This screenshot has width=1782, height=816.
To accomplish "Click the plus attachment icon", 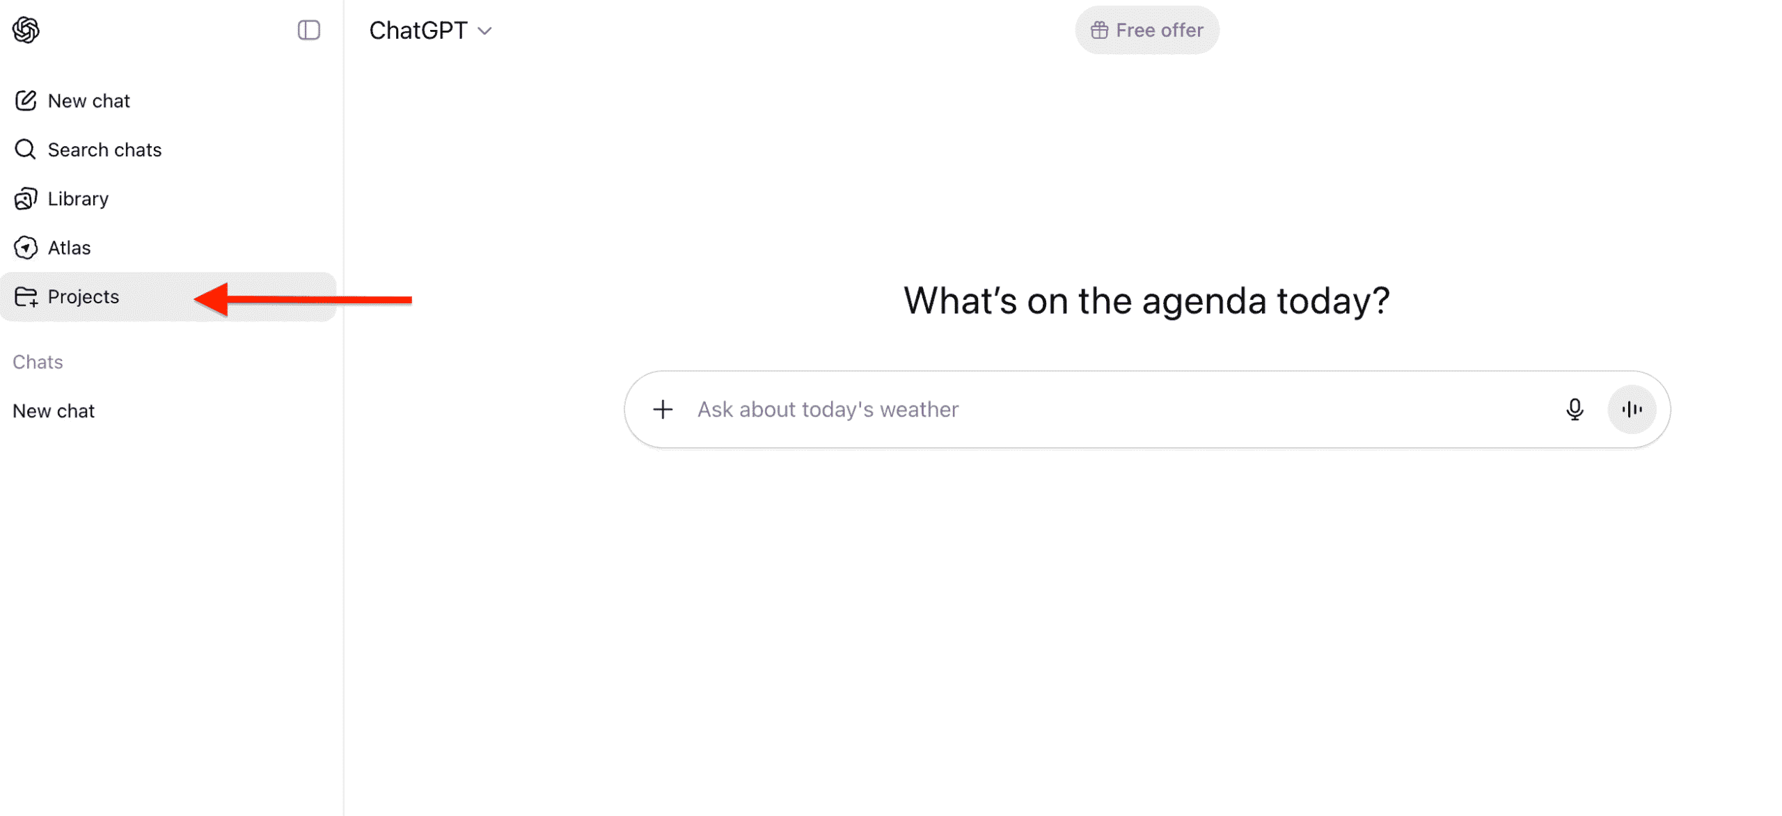I will coord(662,409).
